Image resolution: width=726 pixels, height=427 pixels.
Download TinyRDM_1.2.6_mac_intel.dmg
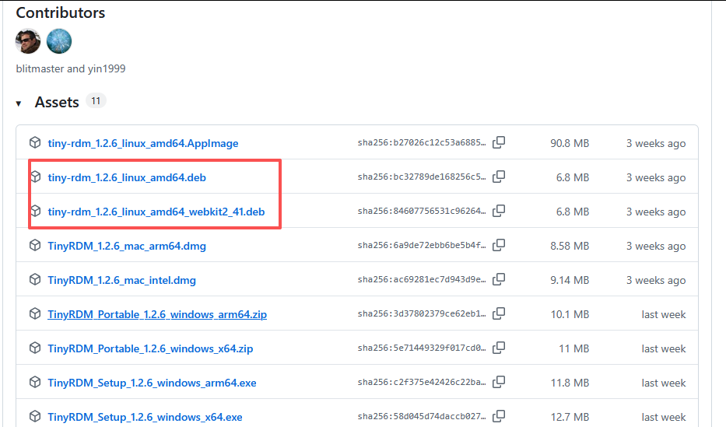click(x=121, y=280)
